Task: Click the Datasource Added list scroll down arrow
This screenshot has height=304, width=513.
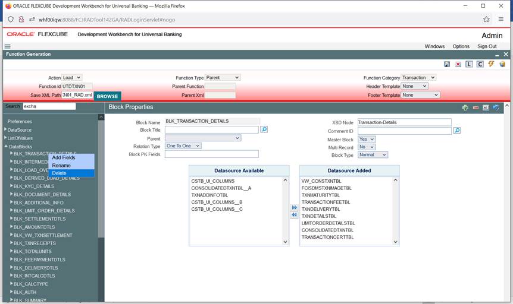Action: (x=396, y=242)
